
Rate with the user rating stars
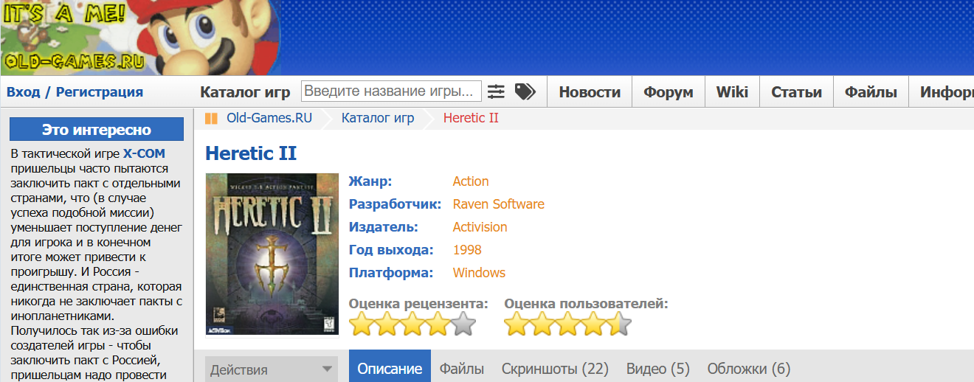coord(568,324)
